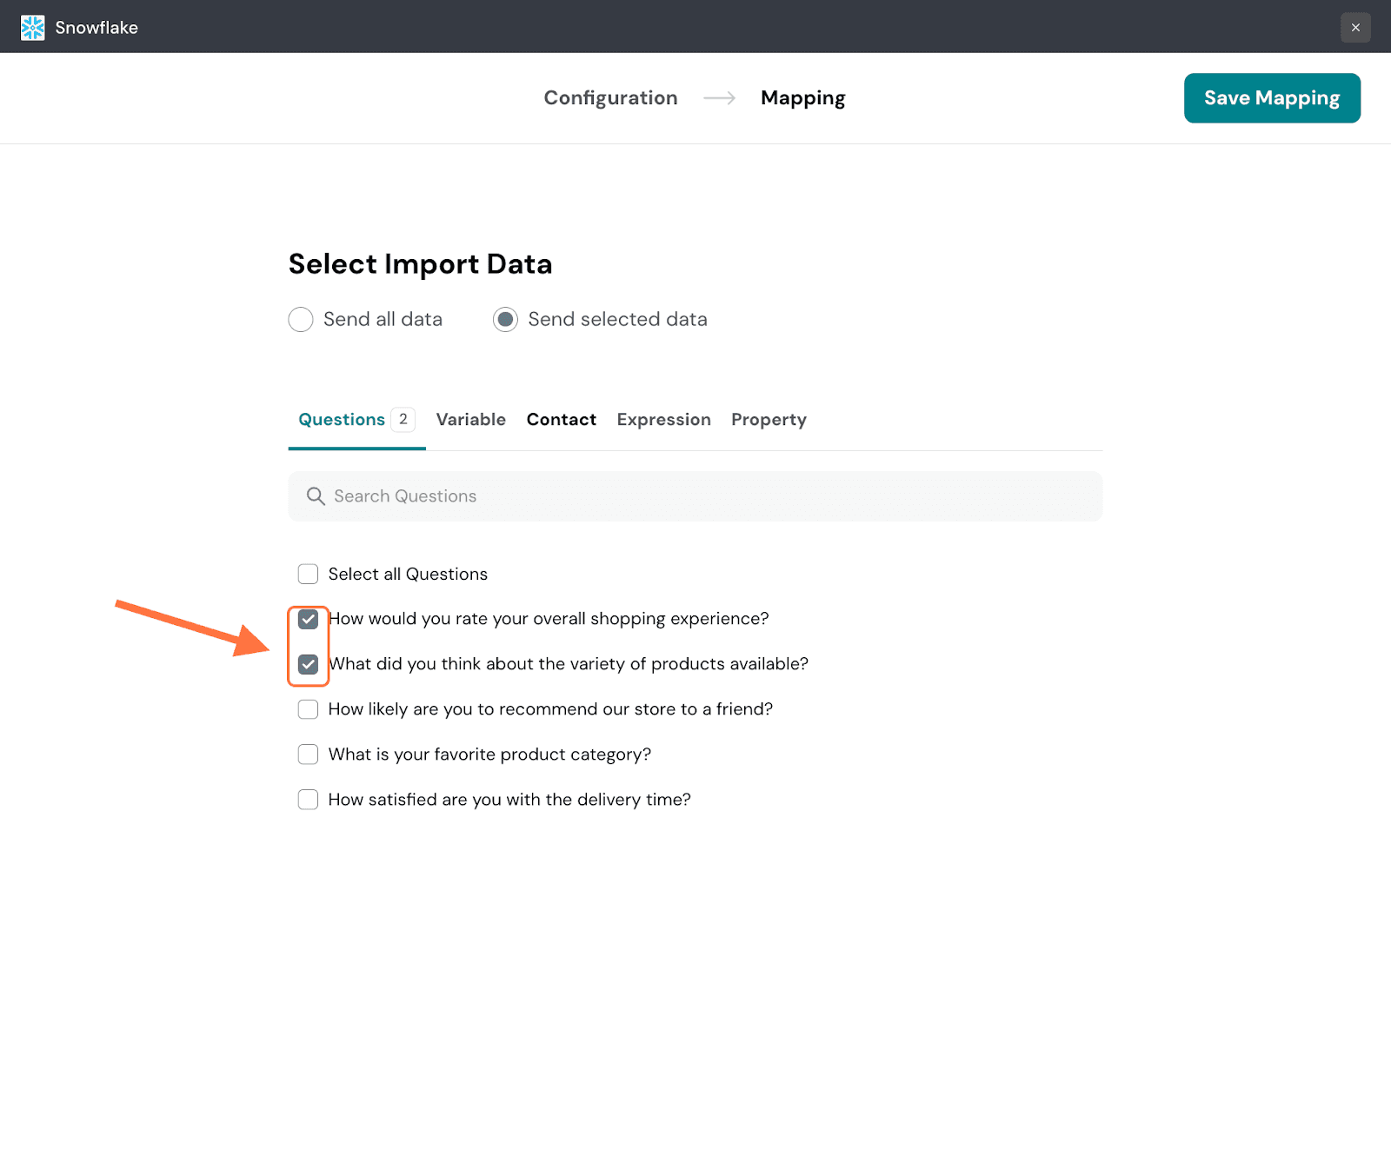Uncheck the variety of products question

click(x=308, y=665)
